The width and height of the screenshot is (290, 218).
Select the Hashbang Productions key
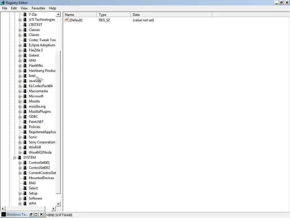pyautogui.click(x=42, y=71)
